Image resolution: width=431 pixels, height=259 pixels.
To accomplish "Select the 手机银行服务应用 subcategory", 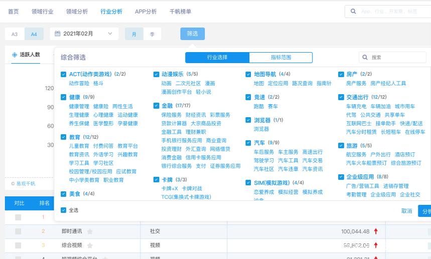I will point(182,140).
